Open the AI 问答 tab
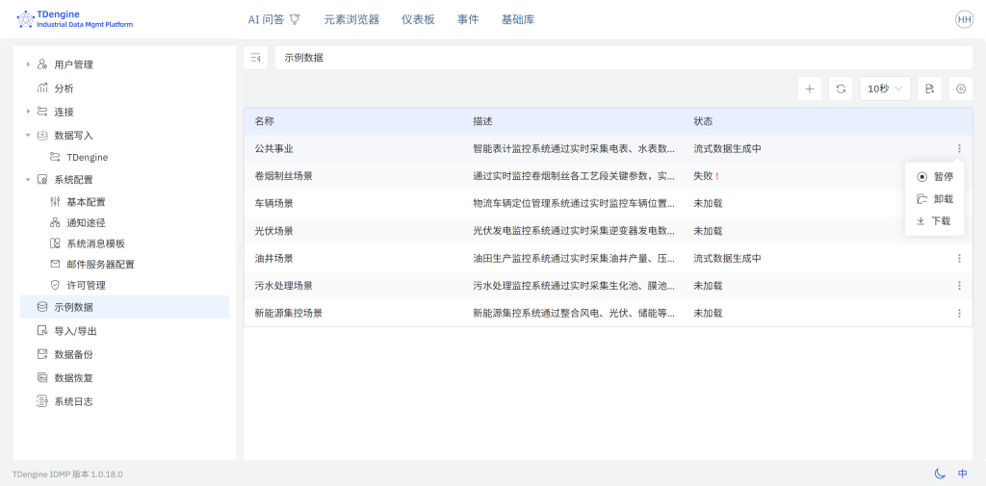The image size is (986, 486). click(x=273, y=19)
